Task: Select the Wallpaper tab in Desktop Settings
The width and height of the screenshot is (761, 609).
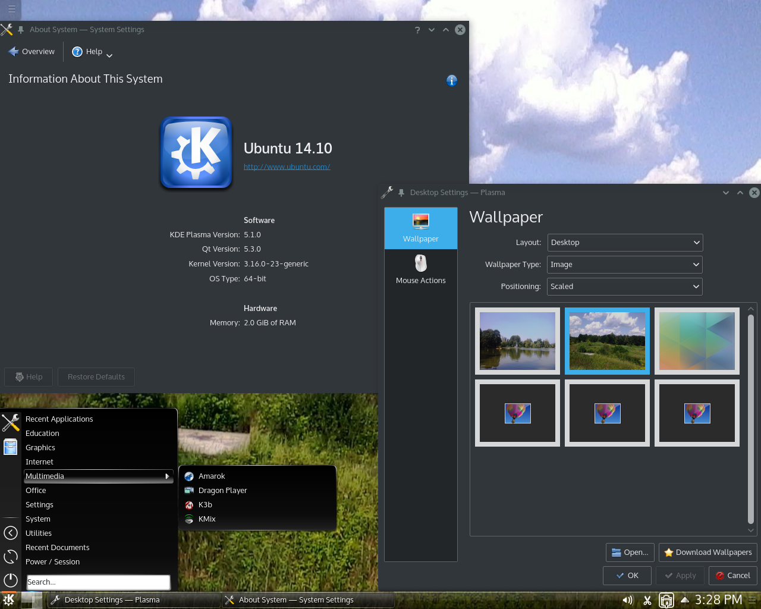Action: pyautogui.click(x=421, y=228)
